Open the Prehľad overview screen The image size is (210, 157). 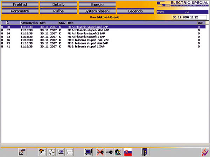point(20,5)
